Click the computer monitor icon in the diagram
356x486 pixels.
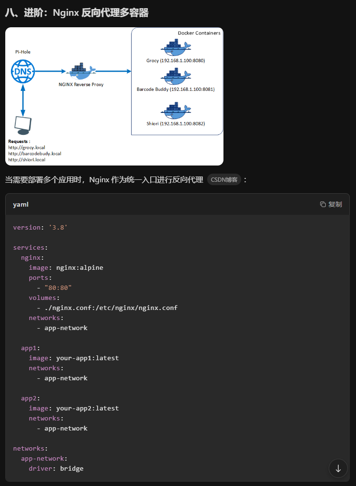click(x=23, y=126)
